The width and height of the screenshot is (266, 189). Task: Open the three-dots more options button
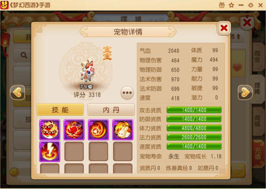coord(127,93)
